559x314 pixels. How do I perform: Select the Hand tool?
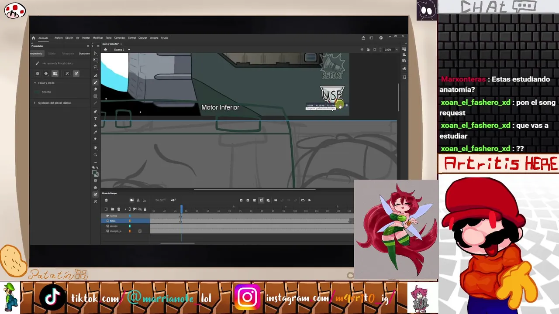click(x=95, y=148)
